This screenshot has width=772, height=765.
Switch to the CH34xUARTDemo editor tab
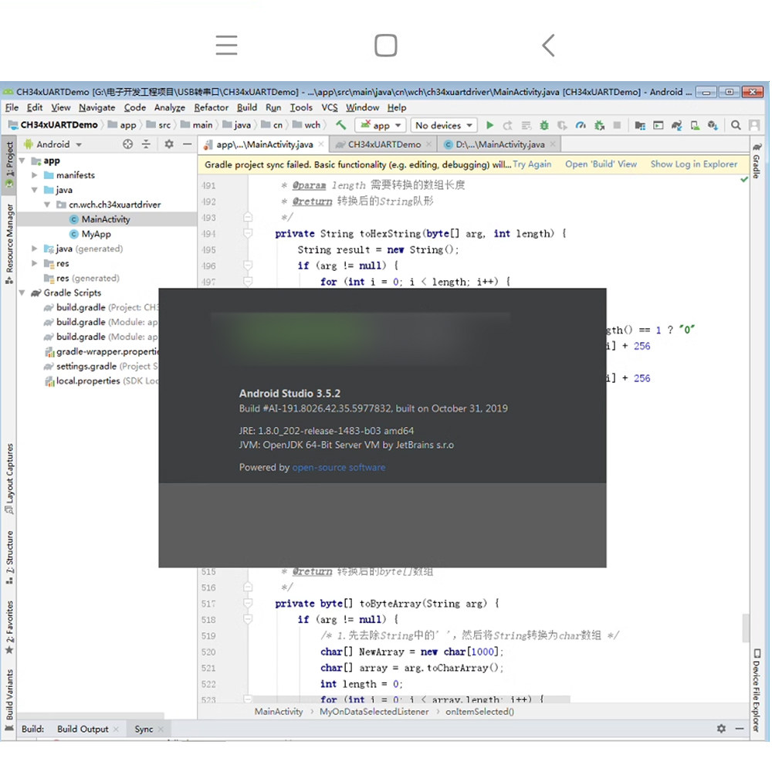[x=384, y=144]
